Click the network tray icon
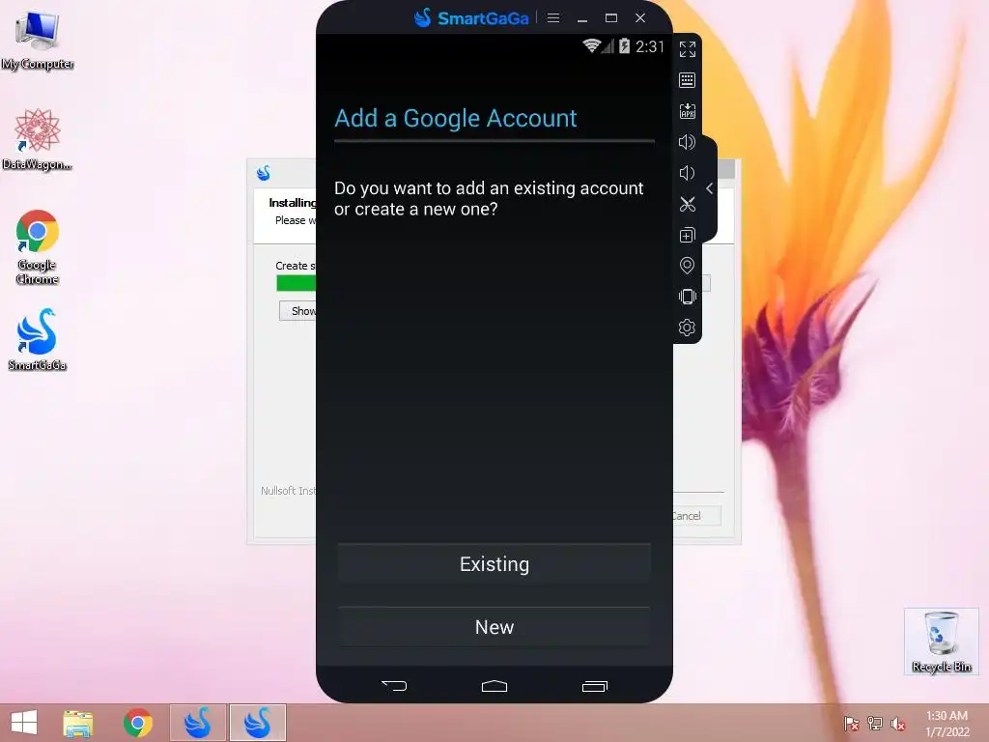This screenshot has width=989, height=742. tap(875, 723)
